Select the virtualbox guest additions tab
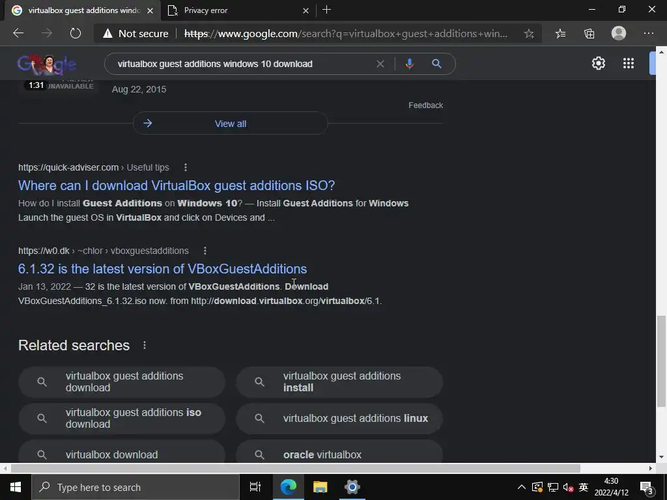Viewport: 667px width, 500px height. (x=83, y=10)
